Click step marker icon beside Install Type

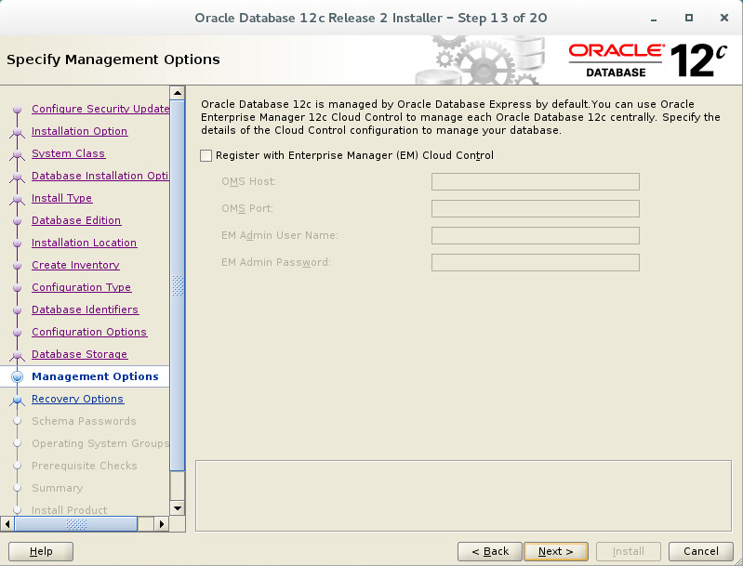pyautogui.click(x=18, y=199)
